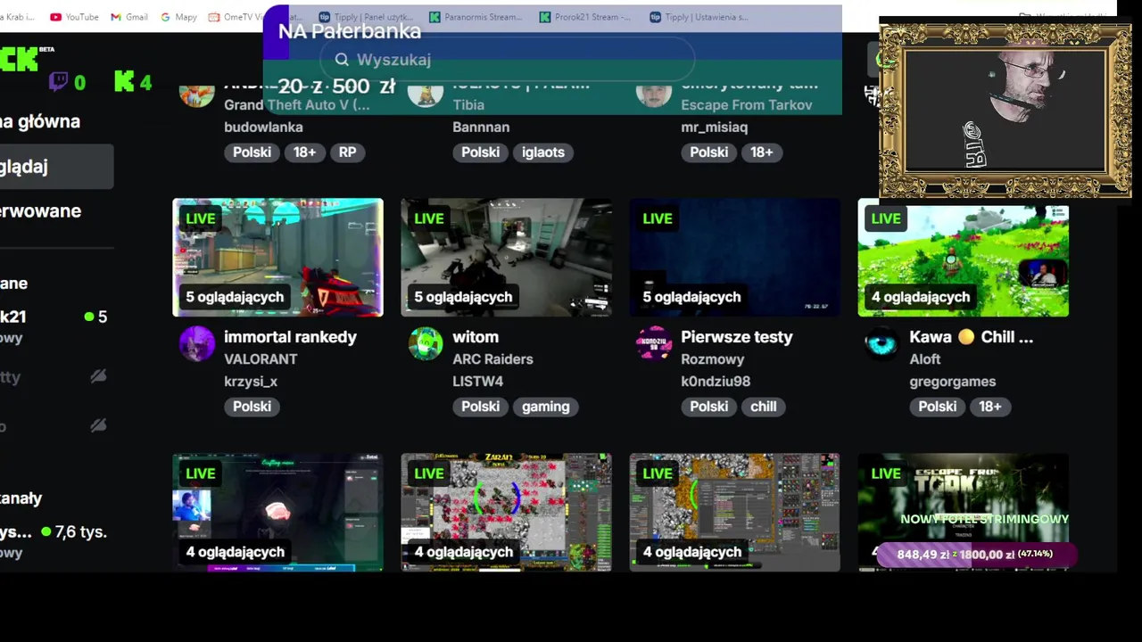Click the RP tag under budowlanka
Screen dimensions: 1142x642
348,152
